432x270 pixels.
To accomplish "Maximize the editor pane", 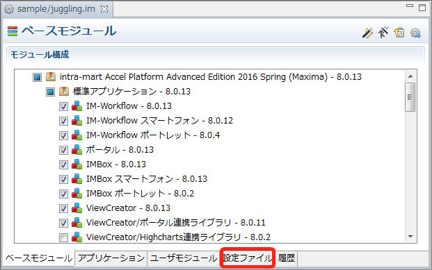I will point(422,8).
